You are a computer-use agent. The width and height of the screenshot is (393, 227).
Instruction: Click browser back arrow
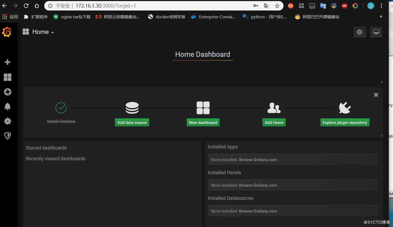point(5,6)
